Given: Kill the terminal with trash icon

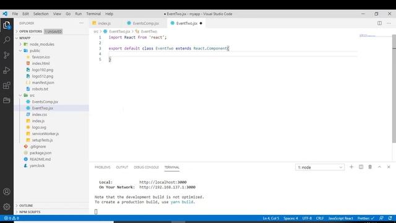Looking at the screenshot, I should pos(370,167).
